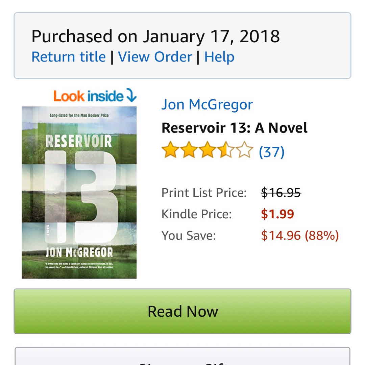Click the You Save label
The height and width of the screenshot is (365, 365).
point(189,235)
